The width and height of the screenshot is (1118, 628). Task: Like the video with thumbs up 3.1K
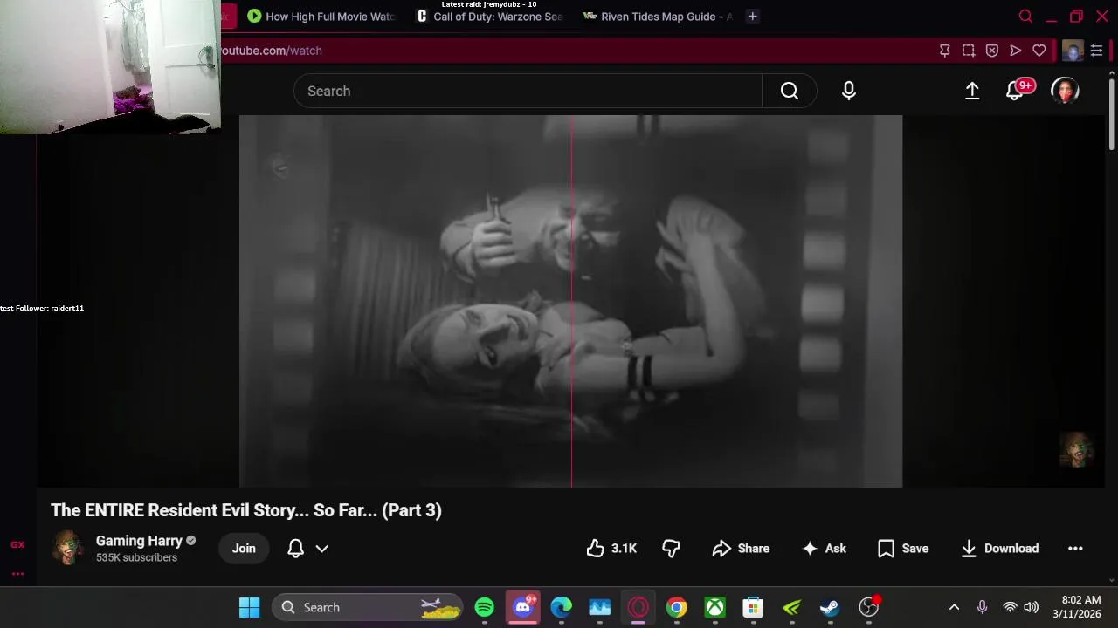pyautogui.click(x=611, y=549)
